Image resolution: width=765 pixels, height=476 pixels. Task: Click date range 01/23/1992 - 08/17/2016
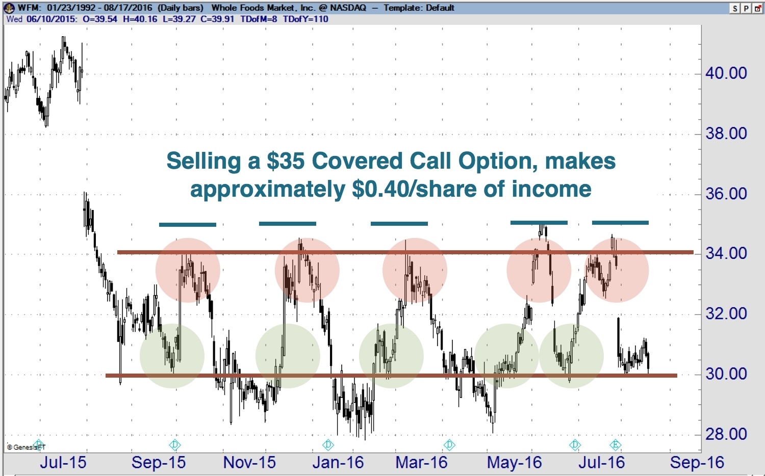click(x=99, y=8)
